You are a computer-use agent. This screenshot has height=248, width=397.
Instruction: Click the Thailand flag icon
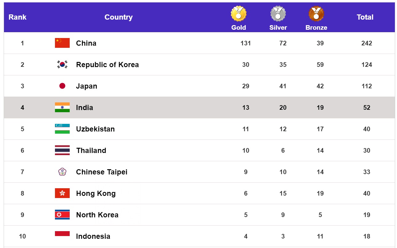click(62, 150)
